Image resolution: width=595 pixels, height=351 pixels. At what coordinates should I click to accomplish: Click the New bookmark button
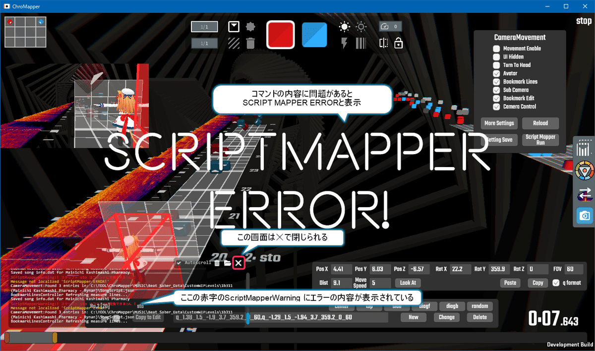point(414,317)
